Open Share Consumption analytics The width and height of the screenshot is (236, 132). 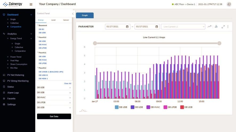tap(19, 64)
